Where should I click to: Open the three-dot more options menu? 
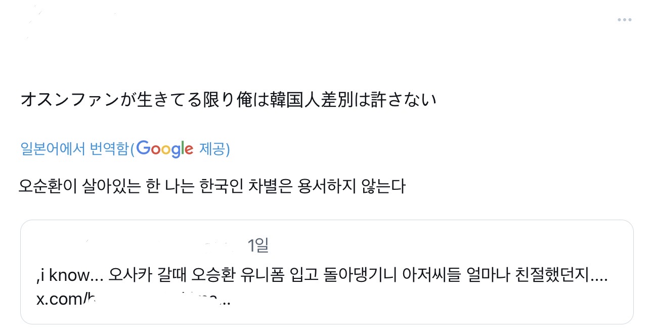coord(625,20)
